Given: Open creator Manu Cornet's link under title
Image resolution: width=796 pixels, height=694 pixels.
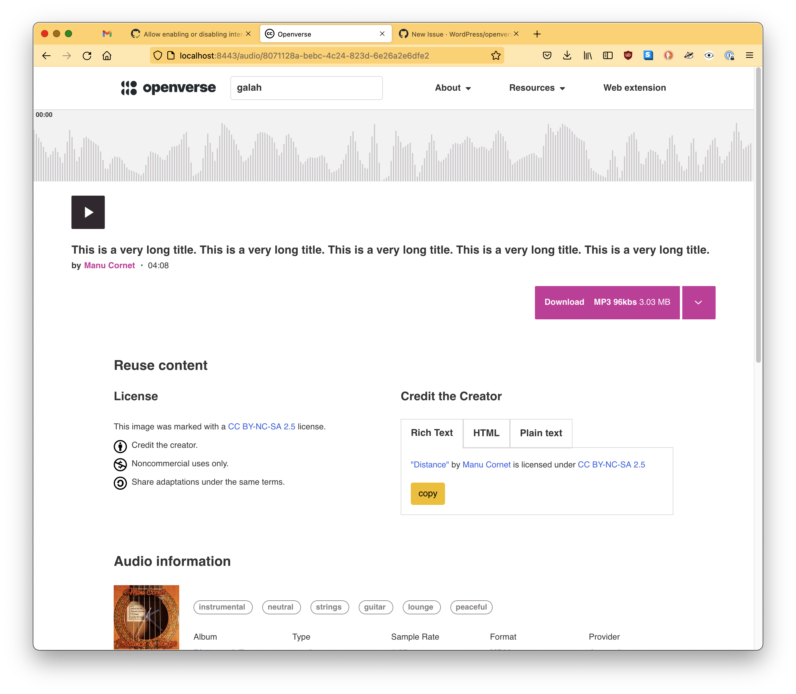Looking at the screenshot, I should pos(109,266).
